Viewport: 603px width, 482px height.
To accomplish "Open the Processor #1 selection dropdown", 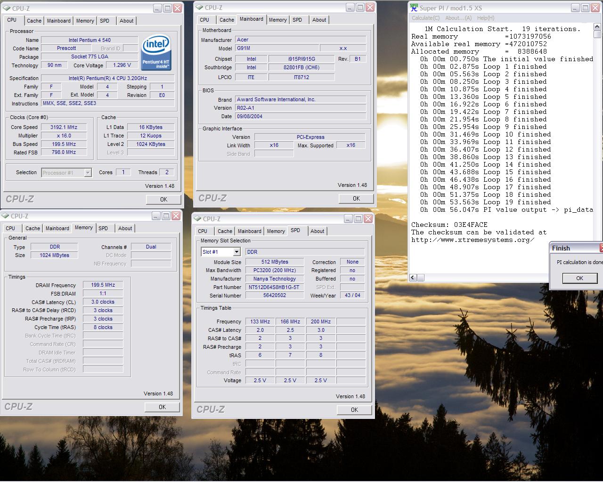I will pos(88,173).
